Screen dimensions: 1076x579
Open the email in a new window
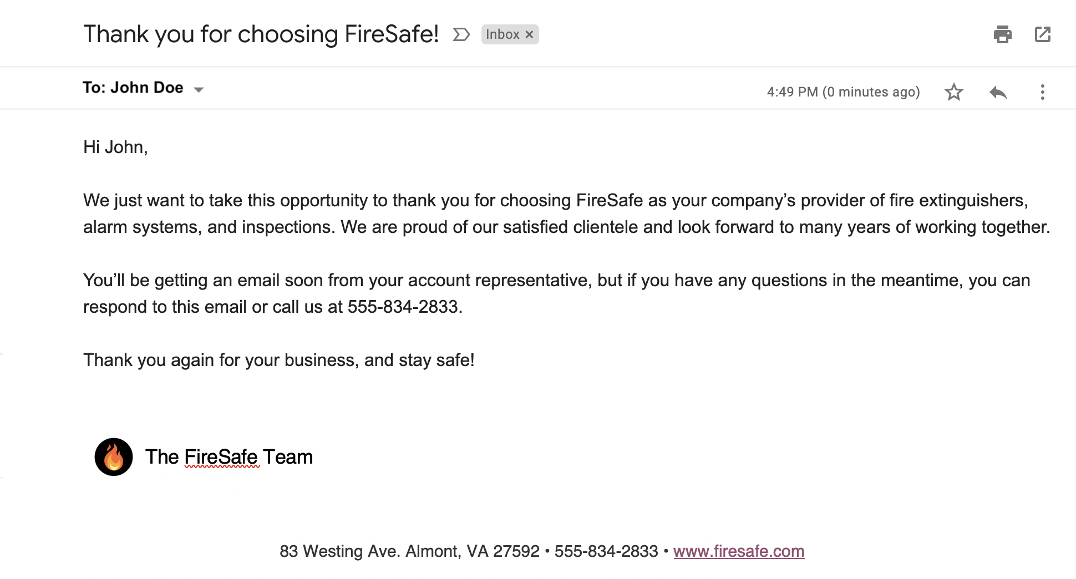pos(1043,34)
